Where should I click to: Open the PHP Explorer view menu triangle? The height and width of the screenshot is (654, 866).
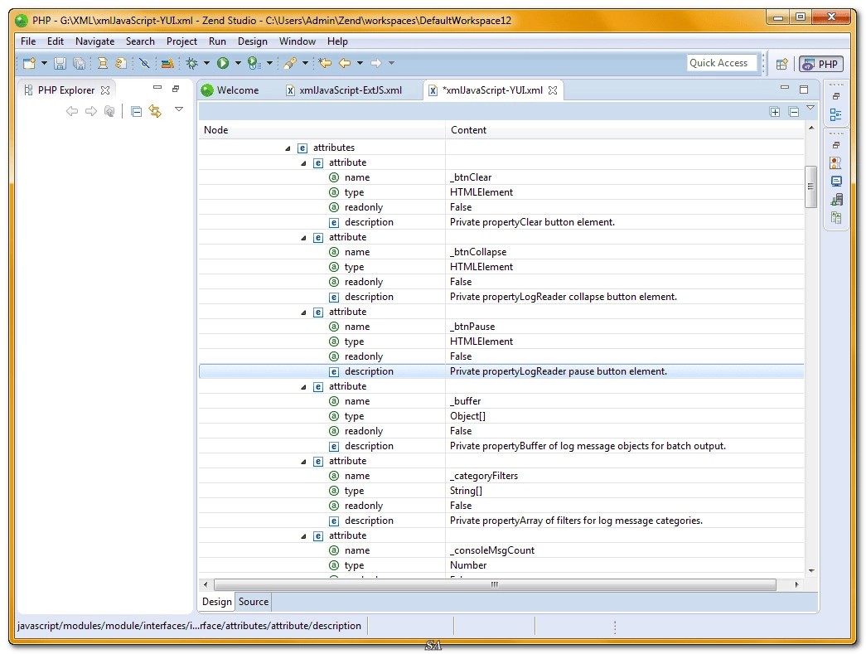(x=179, y=109)
